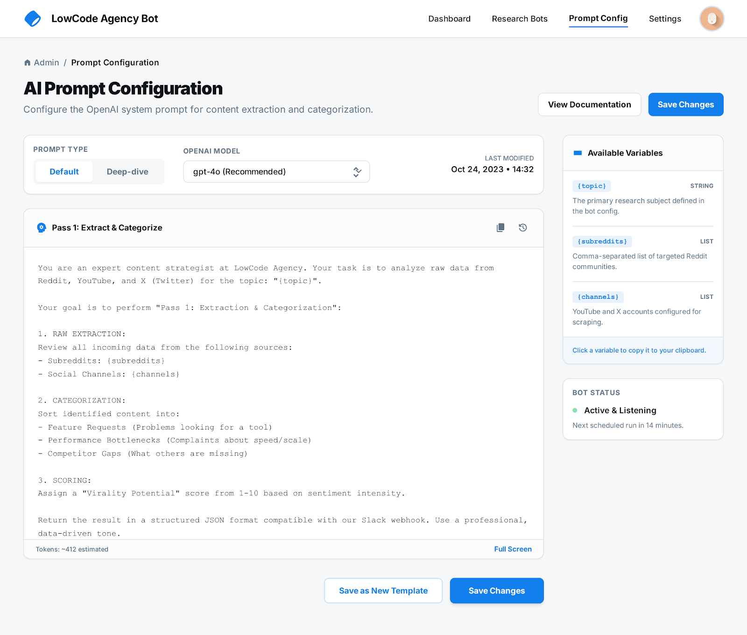This screenshot has width=747, height=635.
Task: Copy the {topic} variable chip
Action: 592,186
